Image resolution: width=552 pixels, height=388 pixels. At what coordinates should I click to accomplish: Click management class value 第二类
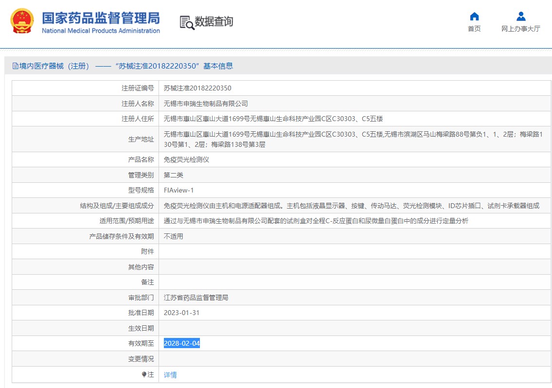pyautogui.click(x=173, y=175)
